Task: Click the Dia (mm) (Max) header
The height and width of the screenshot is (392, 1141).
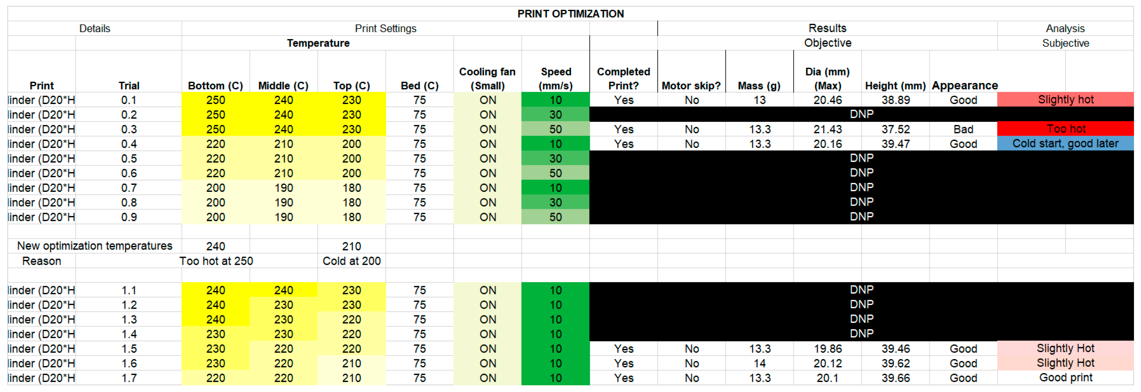Action: pyautogui.click(x=827, y=78)
